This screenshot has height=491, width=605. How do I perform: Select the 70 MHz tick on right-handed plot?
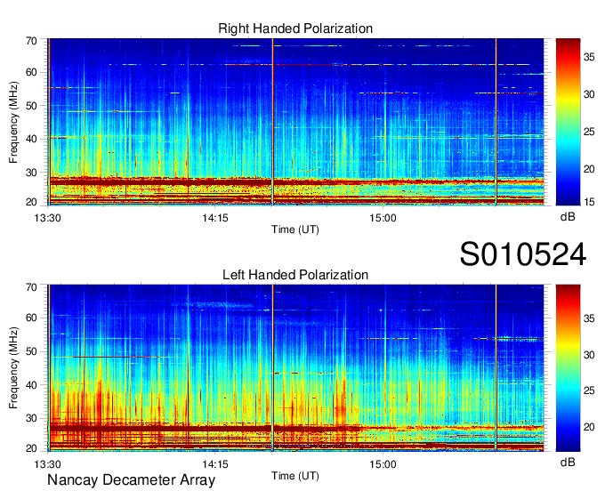point(31,41)
